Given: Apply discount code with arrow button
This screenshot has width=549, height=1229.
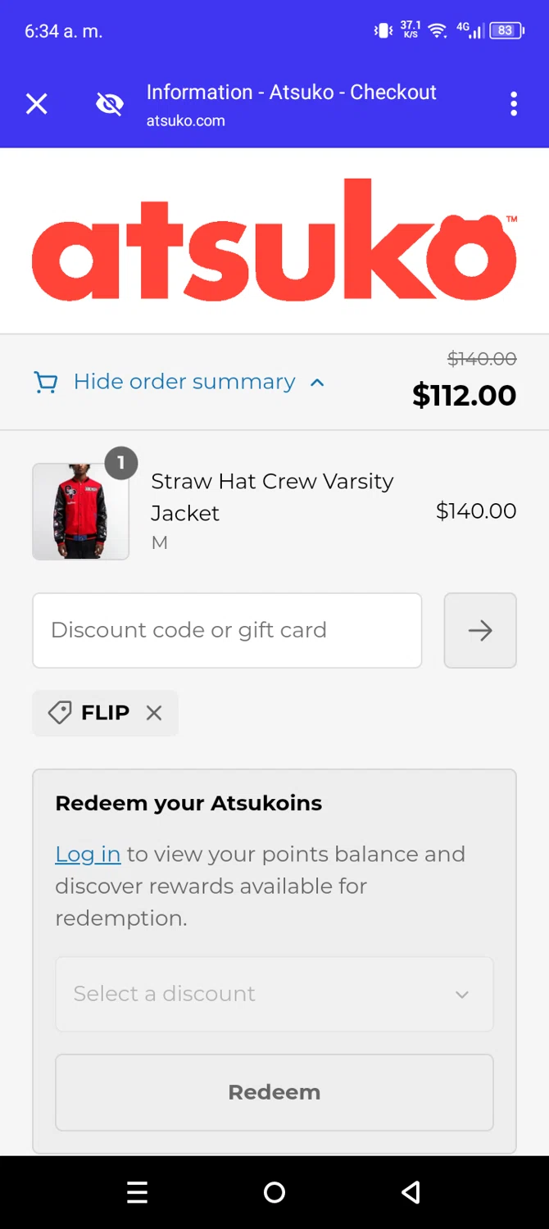Looking at the screenshot, I should [x=480, y=630].
